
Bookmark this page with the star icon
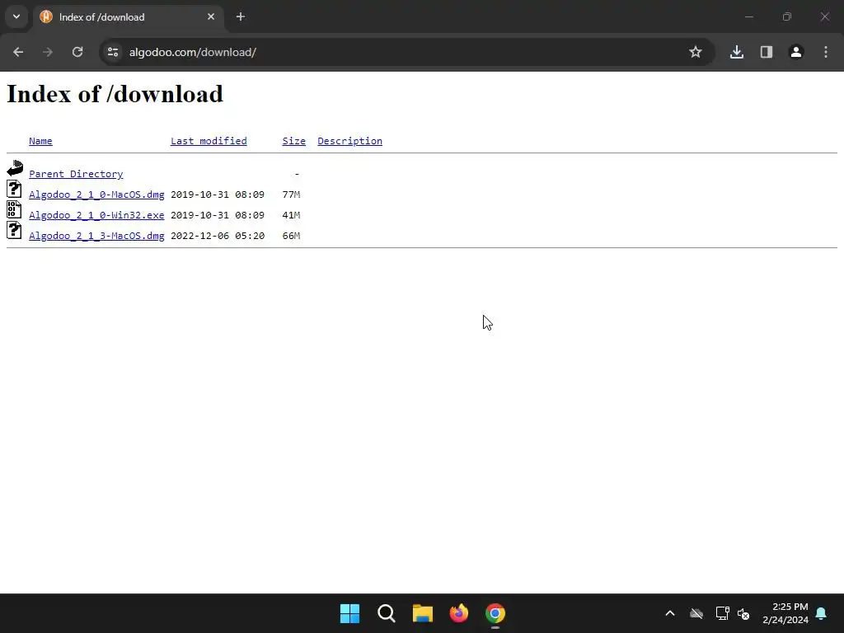pyautogui.click(x=696, y=52)
